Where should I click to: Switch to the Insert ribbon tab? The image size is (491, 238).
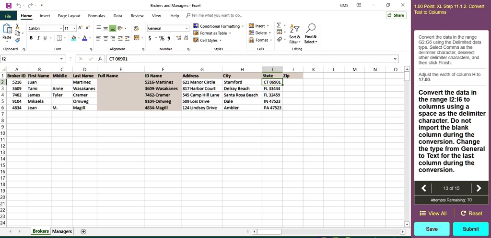pyautogui.click(x=45, y=16)
